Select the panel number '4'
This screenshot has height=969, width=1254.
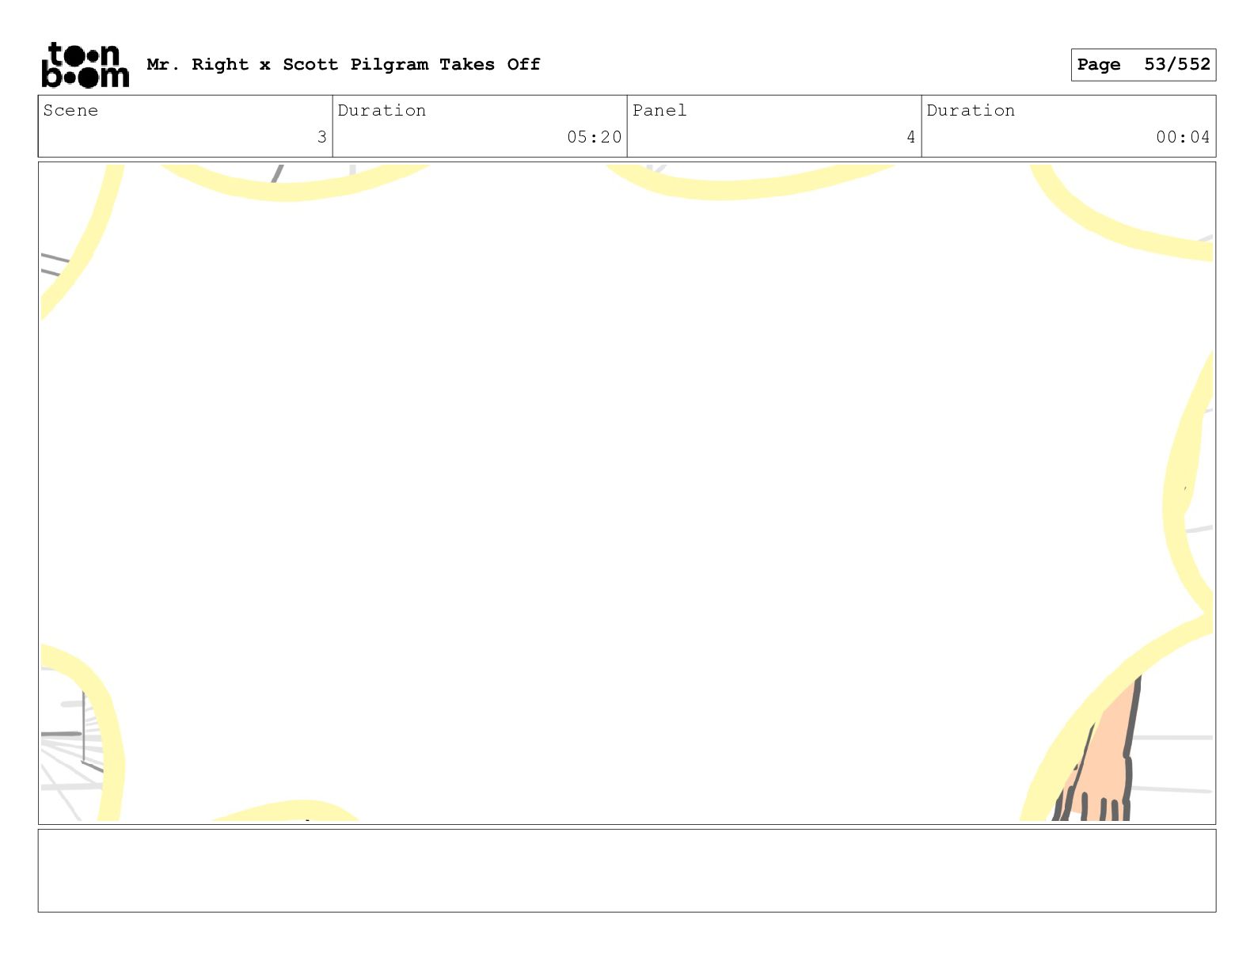click(910, 137)
